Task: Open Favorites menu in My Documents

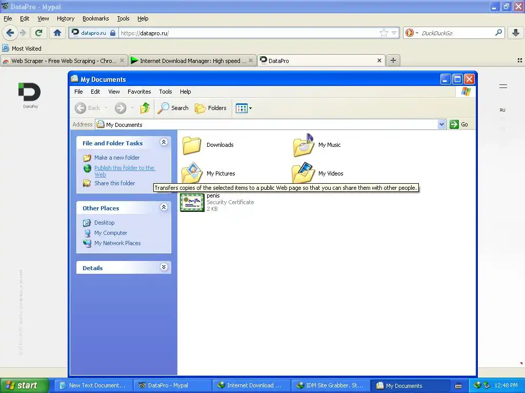Action: coord(139,92)
